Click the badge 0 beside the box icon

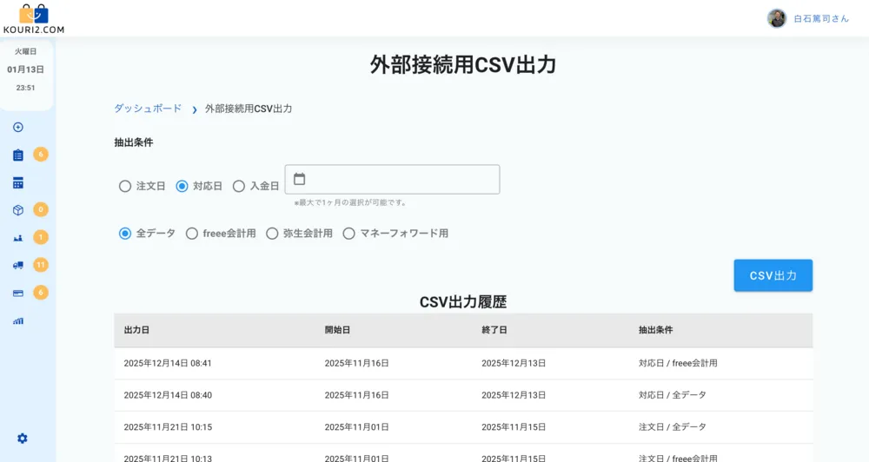tap(41, 209)
